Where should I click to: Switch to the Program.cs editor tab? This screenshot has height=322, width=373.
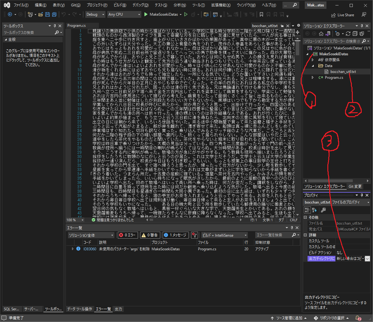[x=76, y=26]
